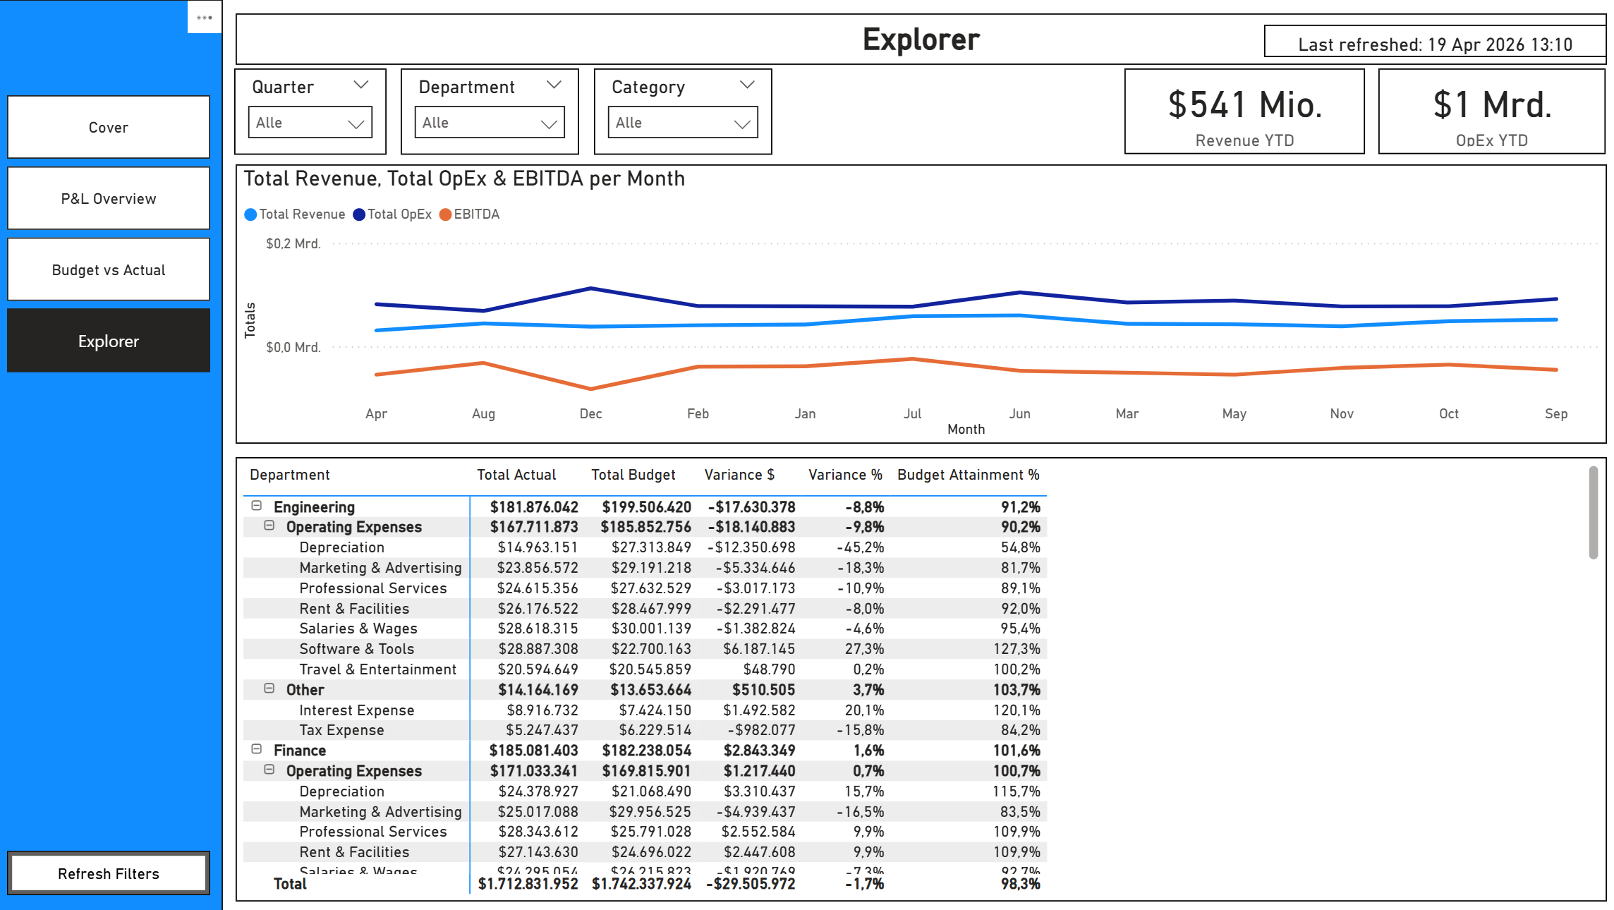Collapse the Engineering department row
Screen dimensions: 1614x910
[257, 506]
